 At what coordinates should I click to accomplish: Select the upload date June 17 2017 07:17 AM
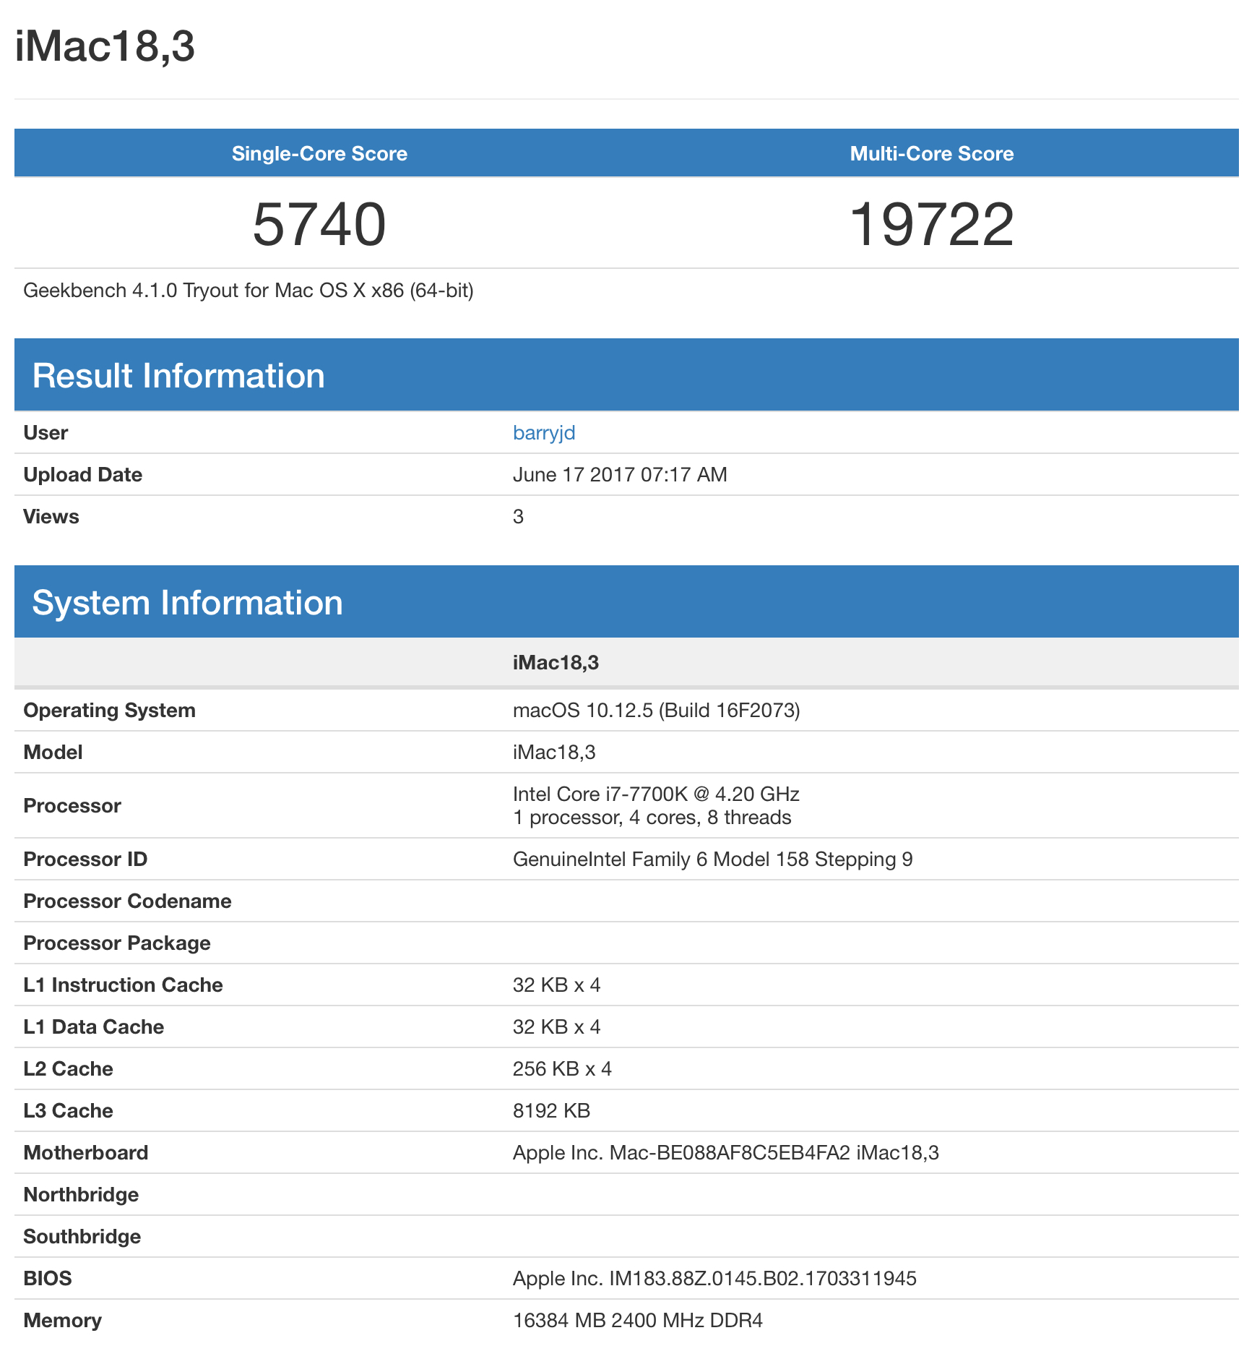coord(620,474)
